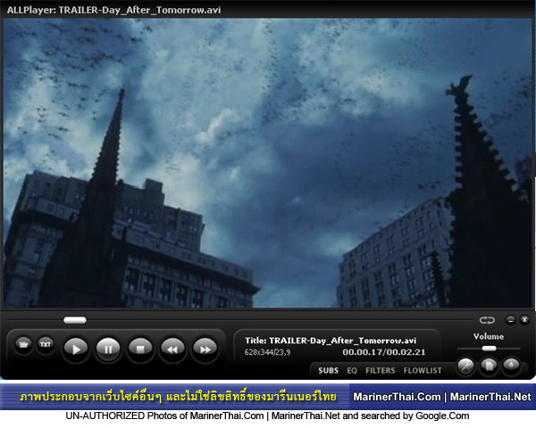Click the Play button

click(76, 349)
